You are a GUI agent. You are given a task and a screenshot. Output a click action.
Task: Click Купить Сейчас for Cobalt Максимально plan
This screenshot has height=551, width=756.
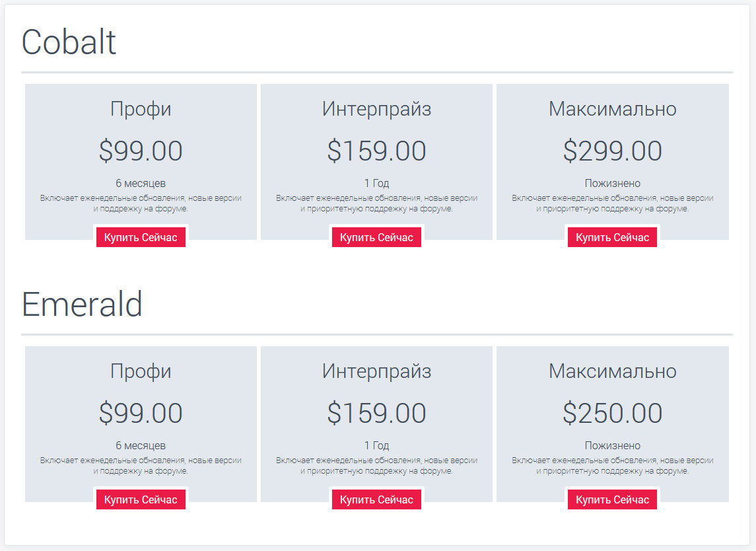coord(612,237)
